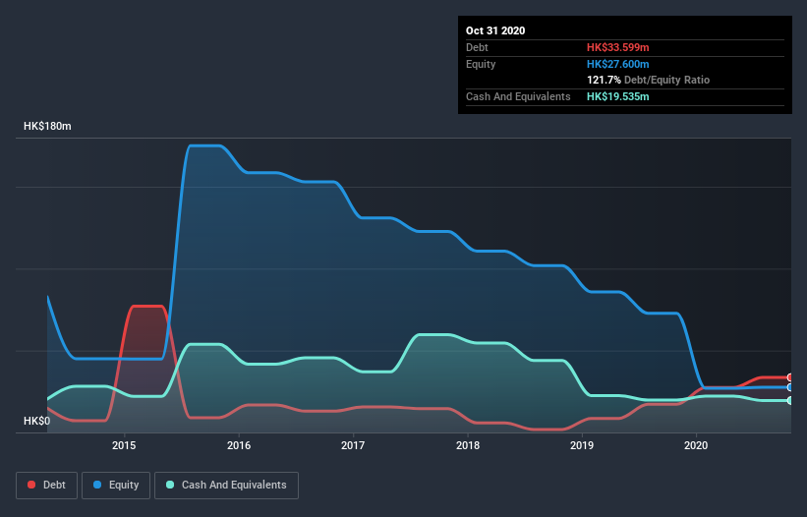The width and height of the screenshot is (807, 517).
Task: Click the teal Cash legend dot
Action: pos(170,485)
